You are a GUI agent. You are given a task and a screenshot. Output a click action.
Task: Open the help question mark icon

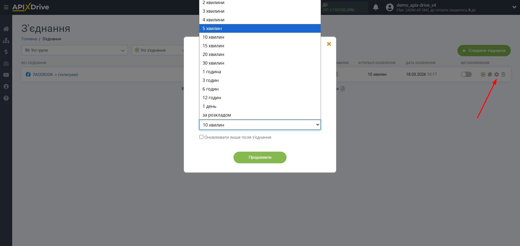tap(6, 98)
